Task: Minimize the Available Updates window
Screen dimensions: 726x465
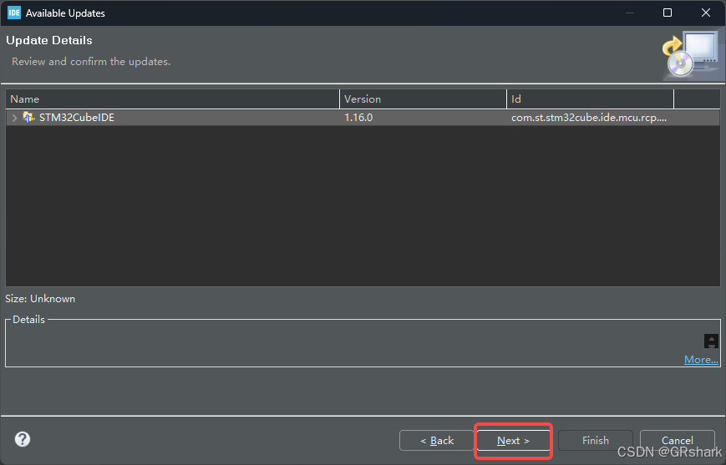Action: click(630, 13)
